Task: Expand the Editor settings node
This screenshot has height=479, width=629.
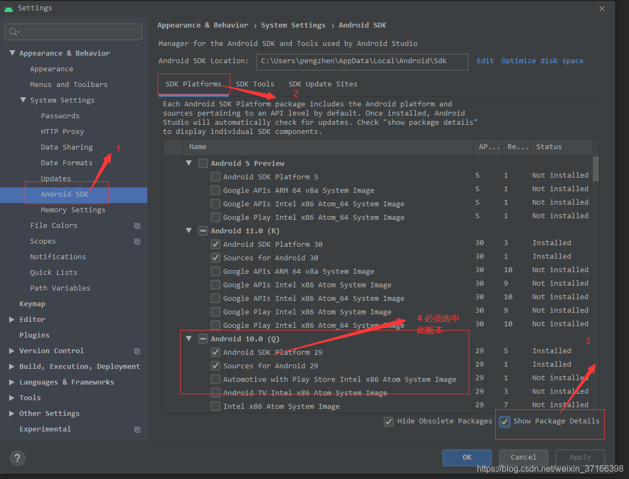Action: [x=12, y=320]
